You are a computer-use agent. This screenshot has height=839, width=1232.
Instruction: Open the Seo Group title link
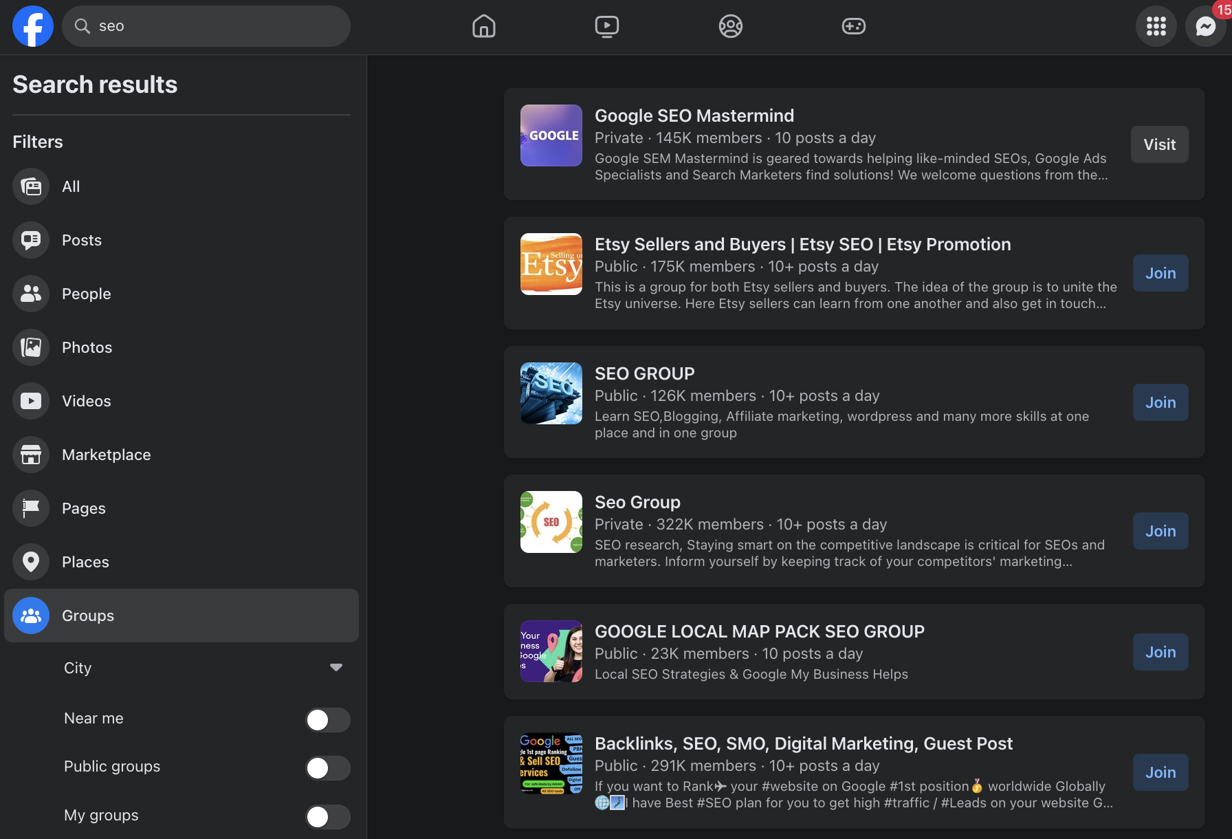[637, 502]
